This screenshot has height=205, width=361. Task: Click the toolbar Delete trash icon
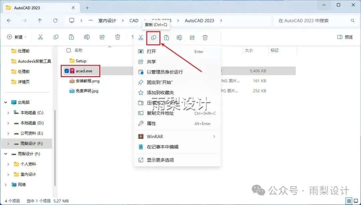[118, 37]
